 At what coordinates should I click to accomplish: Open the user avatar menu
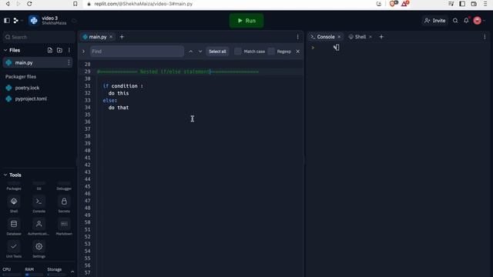tap(477, 21)
